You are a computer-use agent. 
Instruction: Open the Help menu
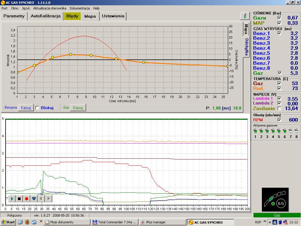[x=96, y=8]
